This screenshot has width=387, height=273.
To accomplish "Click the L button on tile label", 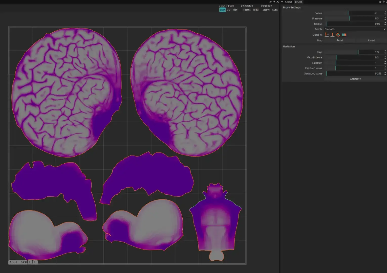I will coord(30,262).
